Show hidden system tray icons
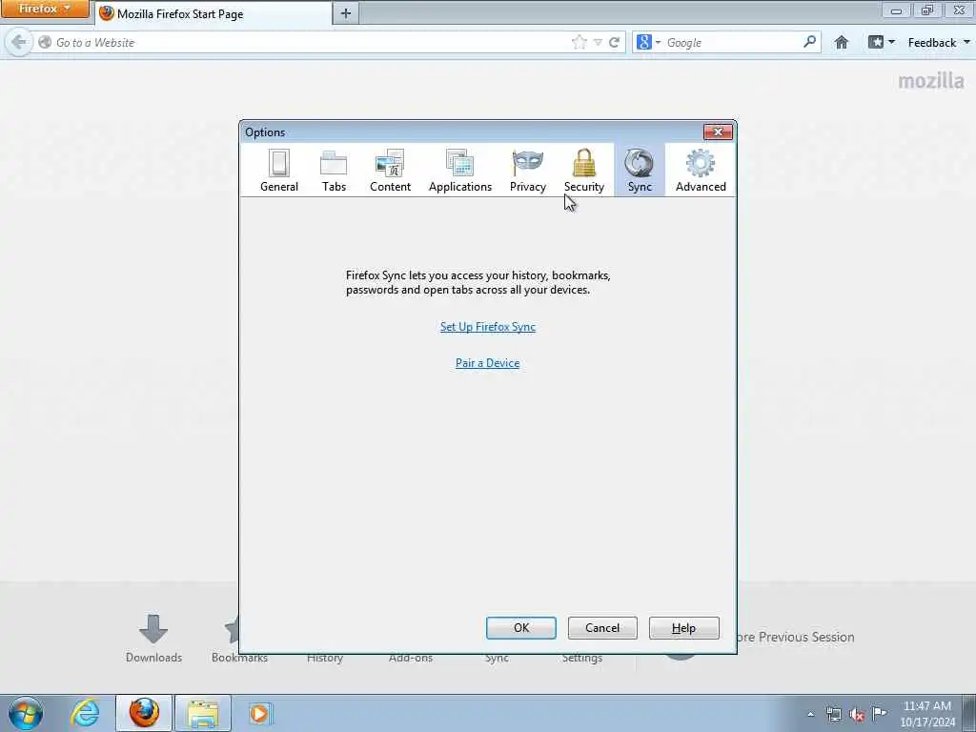Viewport: 976px width, 732px height. coord(810,715)
